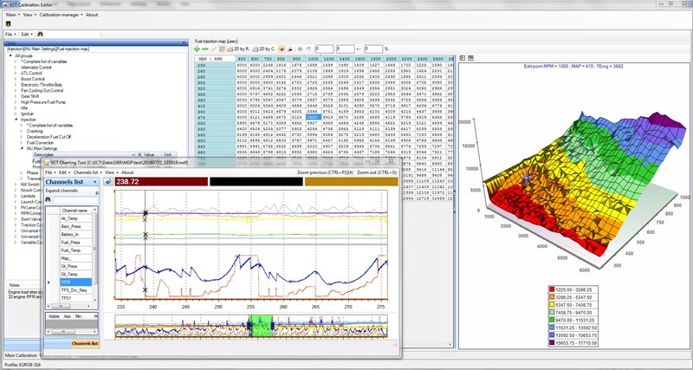Click the binoculars search icon under File menu
Screen dimensions: 693x370
point(40,34)
